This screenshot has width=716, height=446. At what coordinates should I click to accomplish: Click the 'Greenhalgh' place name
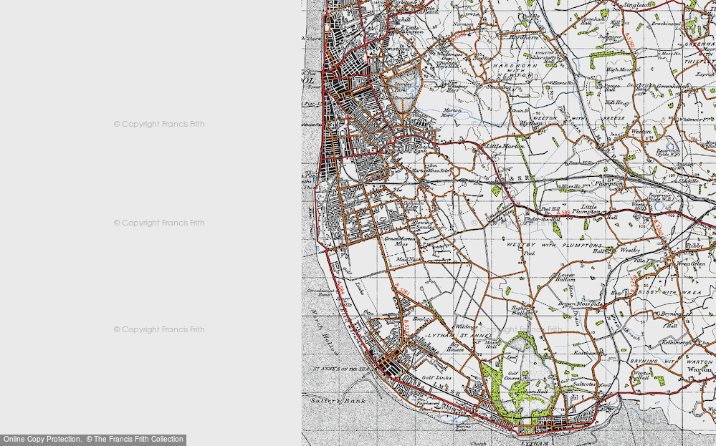pos(673,86)
